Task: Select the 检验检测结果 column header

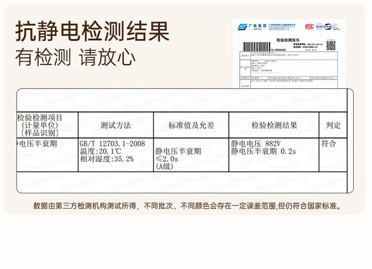Action: tap(274, 125)
